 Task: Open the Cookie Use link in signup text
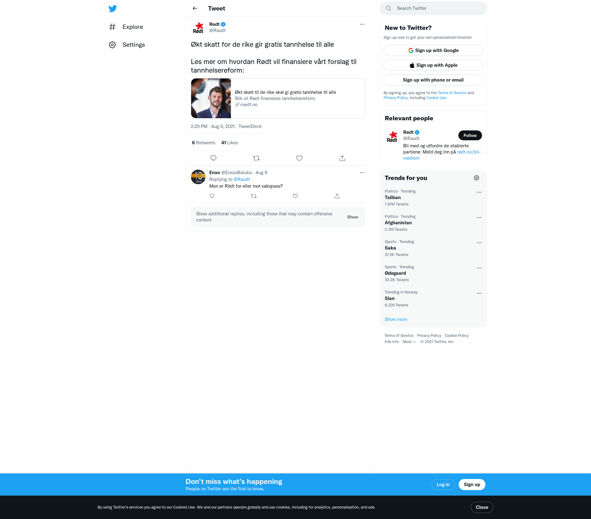(436, 98)
